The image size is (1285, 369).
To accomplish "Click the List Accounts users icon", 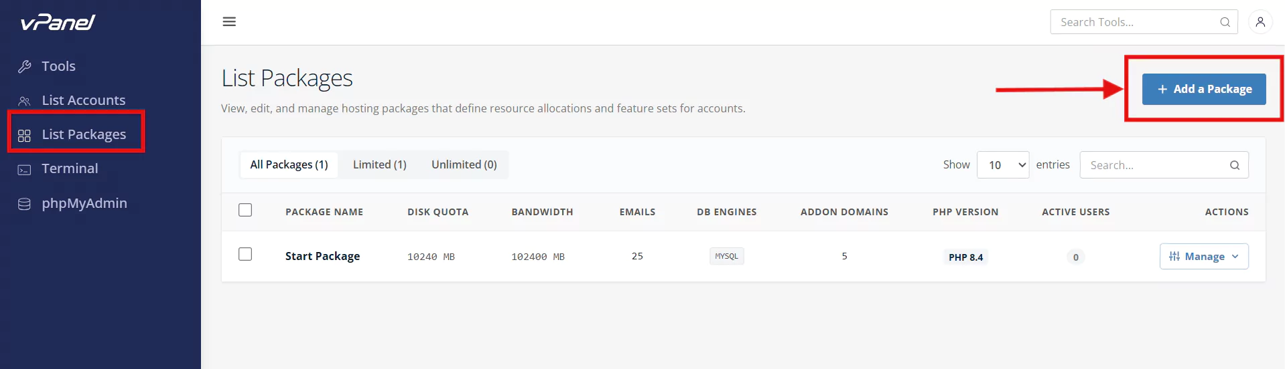I will (25, 101).
